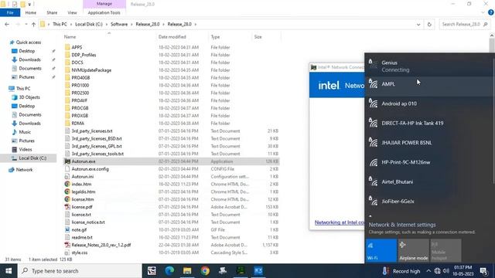Select the NVMUpdatePackage folder

[x=91, y=70]
